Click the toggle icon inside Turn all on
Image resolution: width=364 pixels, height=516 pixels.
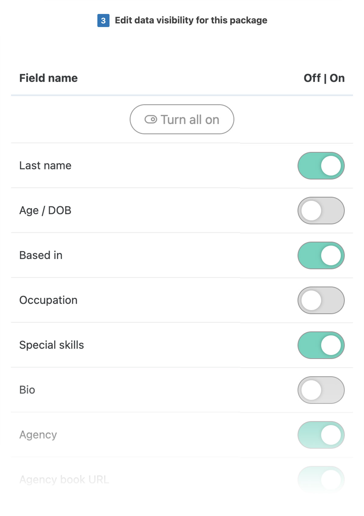point(151,119)
